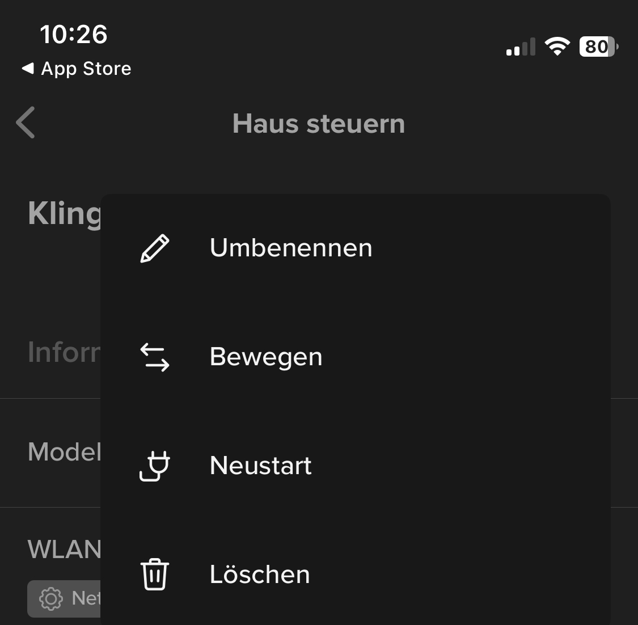Tap the WLAN section label
638x625 pixels.
coord(64,549)
